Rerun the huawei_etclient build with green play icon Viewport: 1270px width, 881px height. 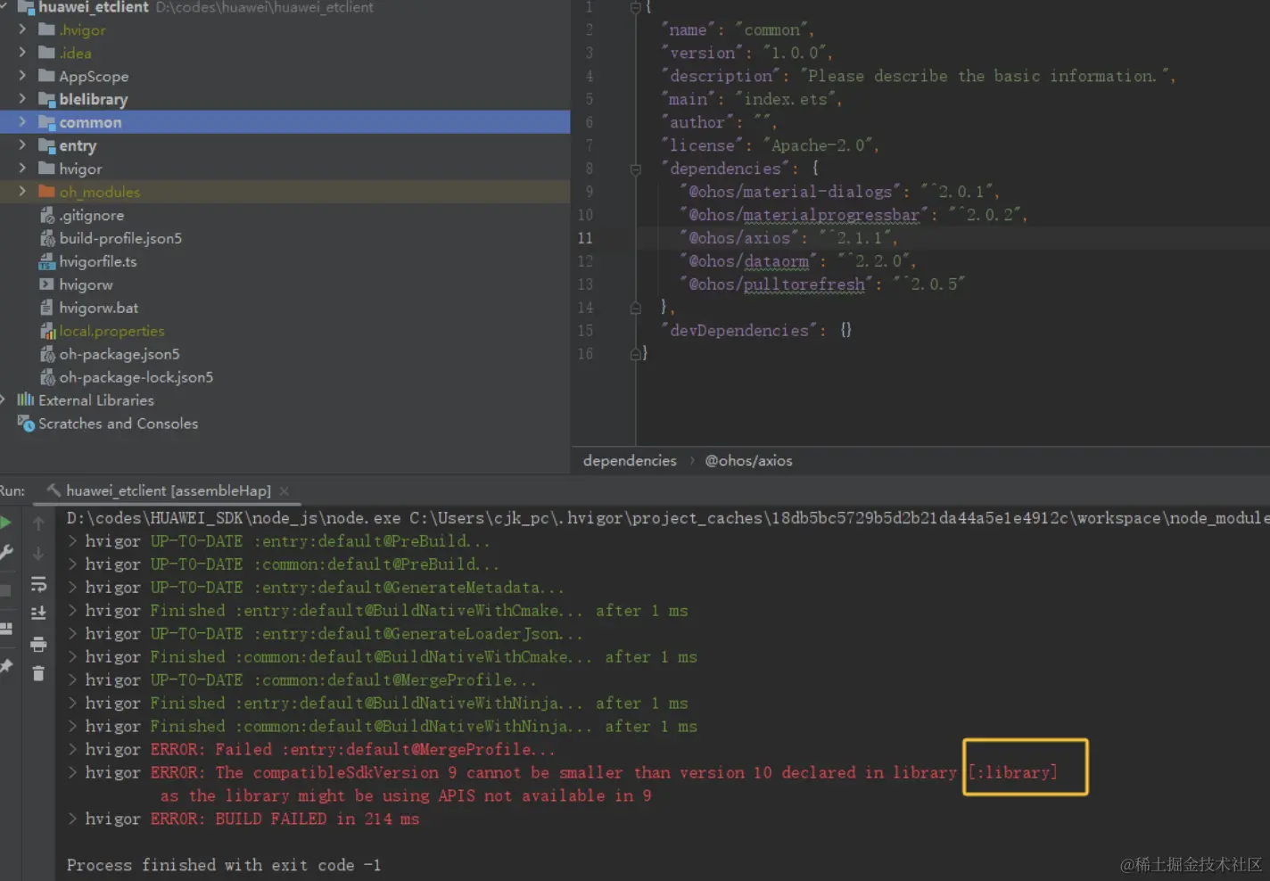coord(5,523)
